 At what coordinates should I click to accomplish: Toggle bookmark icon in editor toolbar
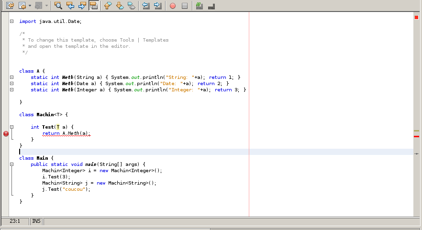(131, 6)
